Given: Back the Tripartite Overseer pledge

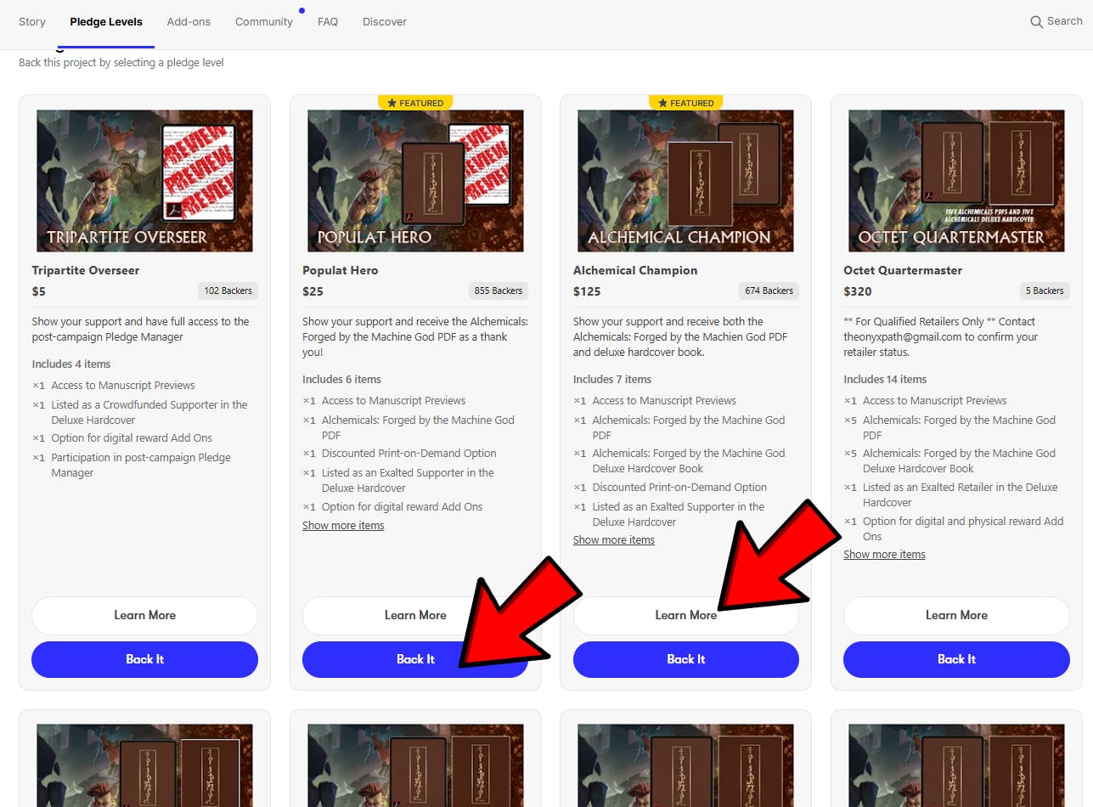Looking at the screenshot, I should tap(144, 659).
